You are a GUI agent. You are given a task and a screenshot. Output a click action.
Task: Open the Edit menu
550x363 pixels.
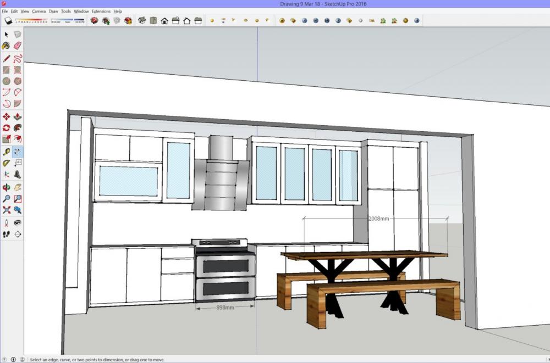[14, 11]
